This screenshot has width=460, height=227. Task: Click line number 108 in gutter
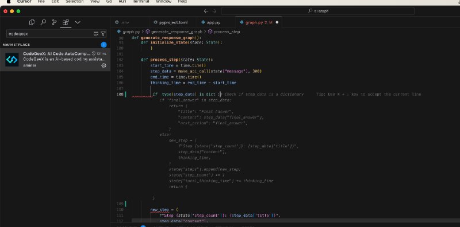tap(120, 94)
